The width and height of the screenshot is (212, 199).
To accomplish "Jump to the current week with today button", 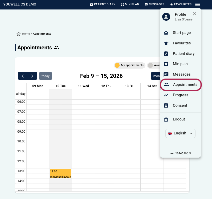I will 46,76.
